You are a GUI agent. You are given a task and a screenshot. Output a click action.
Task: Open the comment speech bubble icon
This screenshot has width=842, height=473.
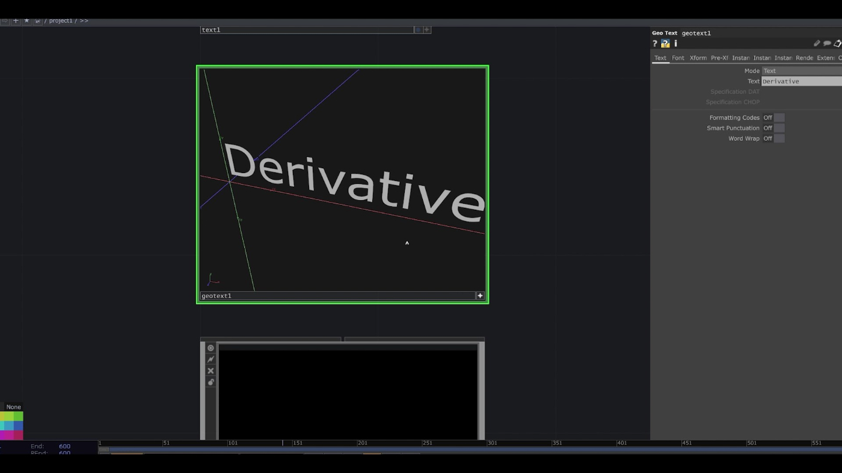click(827, 43)
